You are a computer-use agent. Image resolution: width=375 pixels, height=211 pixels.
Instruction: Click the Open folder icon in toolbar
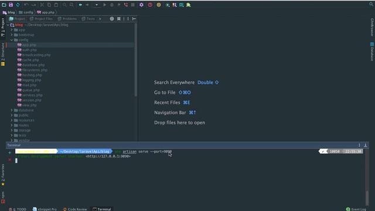coord(4,5)
